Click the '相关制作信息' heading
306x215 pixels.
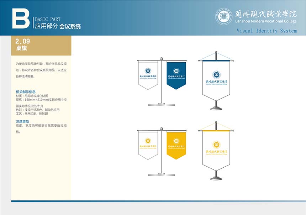click(26, 92)
